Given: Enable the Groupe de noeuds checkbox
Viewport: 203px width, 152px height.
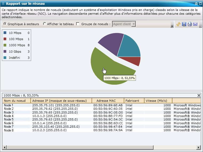Looking at the screenshot, I should (78, 24).
